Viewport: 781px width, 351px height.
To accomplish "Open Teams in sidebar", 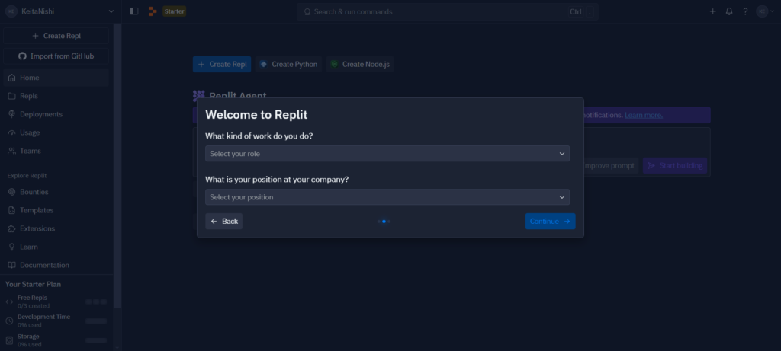I will point(56,151).
